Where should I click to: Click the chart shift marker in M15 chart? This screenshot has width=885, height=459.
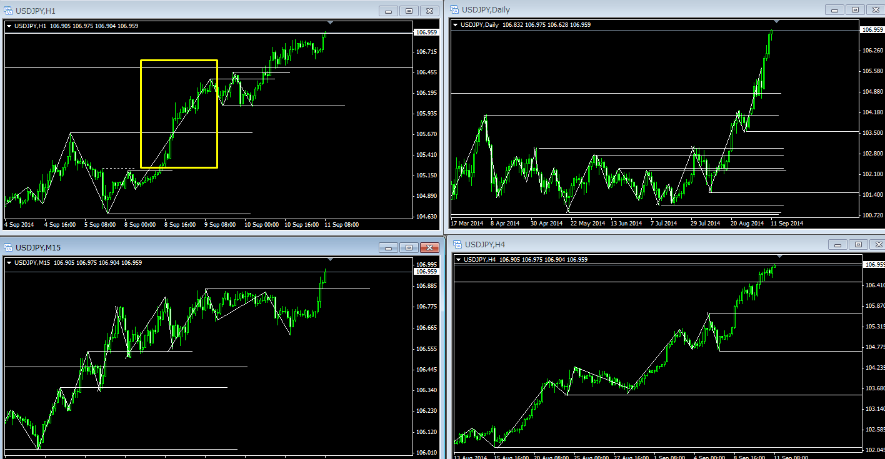[x=331, y=259]
